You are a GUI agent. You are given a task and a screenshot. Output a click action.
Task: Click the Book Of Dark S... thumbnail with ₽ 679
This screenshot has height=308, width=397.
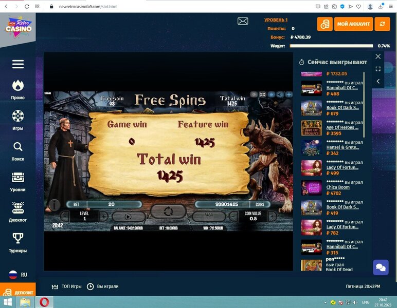pos(312,108)
